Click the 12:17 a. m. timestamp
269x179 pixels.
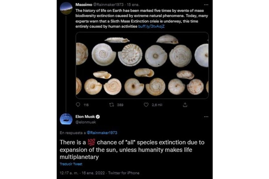click(x=70, y=173)
